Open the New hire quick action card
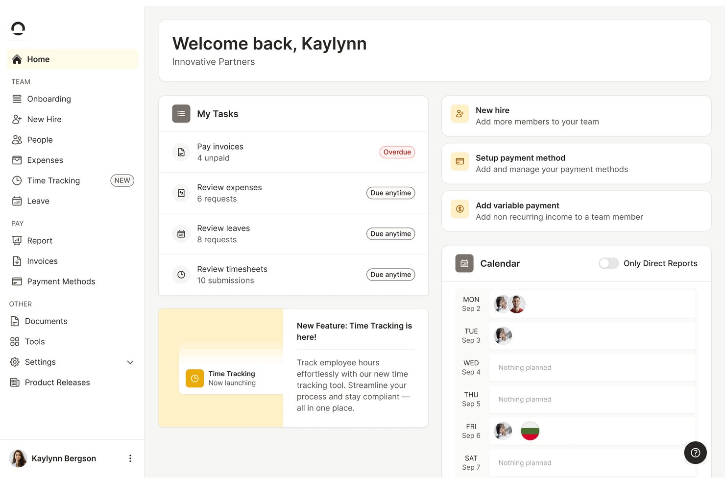 tap(576, 116)
